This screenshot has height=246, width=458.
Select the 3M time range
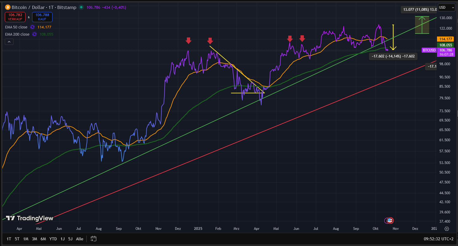(x=34, y=239)
